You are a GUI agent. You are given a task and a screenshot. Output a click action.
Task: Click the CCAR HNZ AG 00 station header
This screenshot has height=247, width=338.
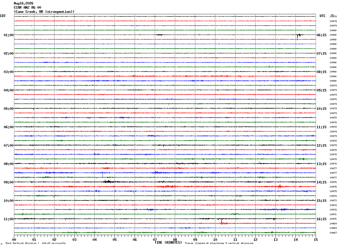pos(27,8)
